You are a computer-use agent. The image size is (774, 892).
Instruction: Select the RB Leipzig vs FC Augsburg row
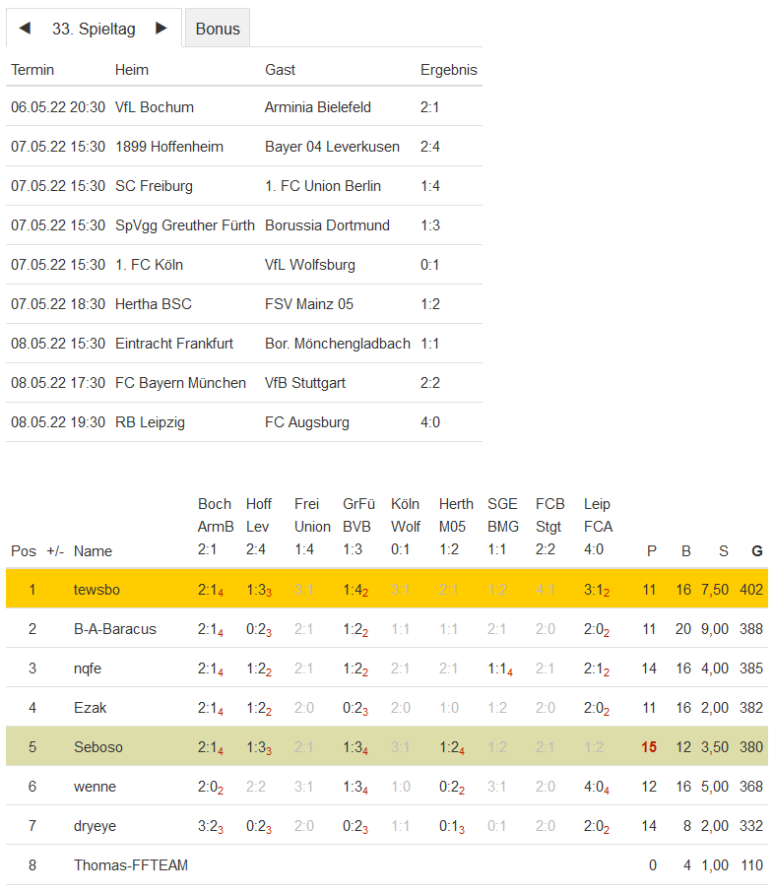click(x=243, y=422)
